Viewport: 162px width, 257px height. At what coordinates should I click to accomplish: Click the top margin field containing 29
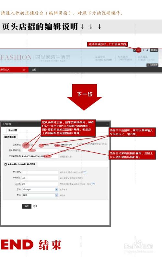pos(40,184)
